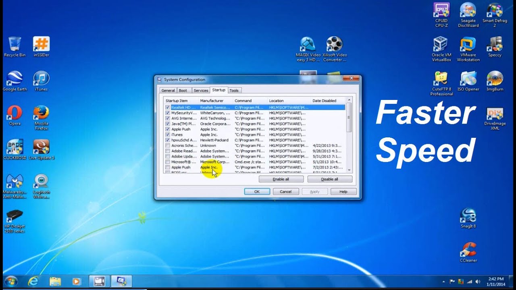Click the Cancel button
The height and width of the screenshot is (290, 516).
point(286,192)
